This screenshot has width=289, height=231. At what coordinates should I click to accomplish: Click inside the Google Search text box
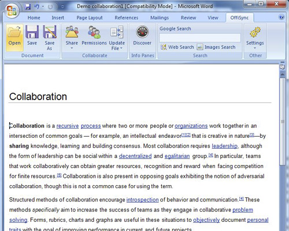pos(200,38)
